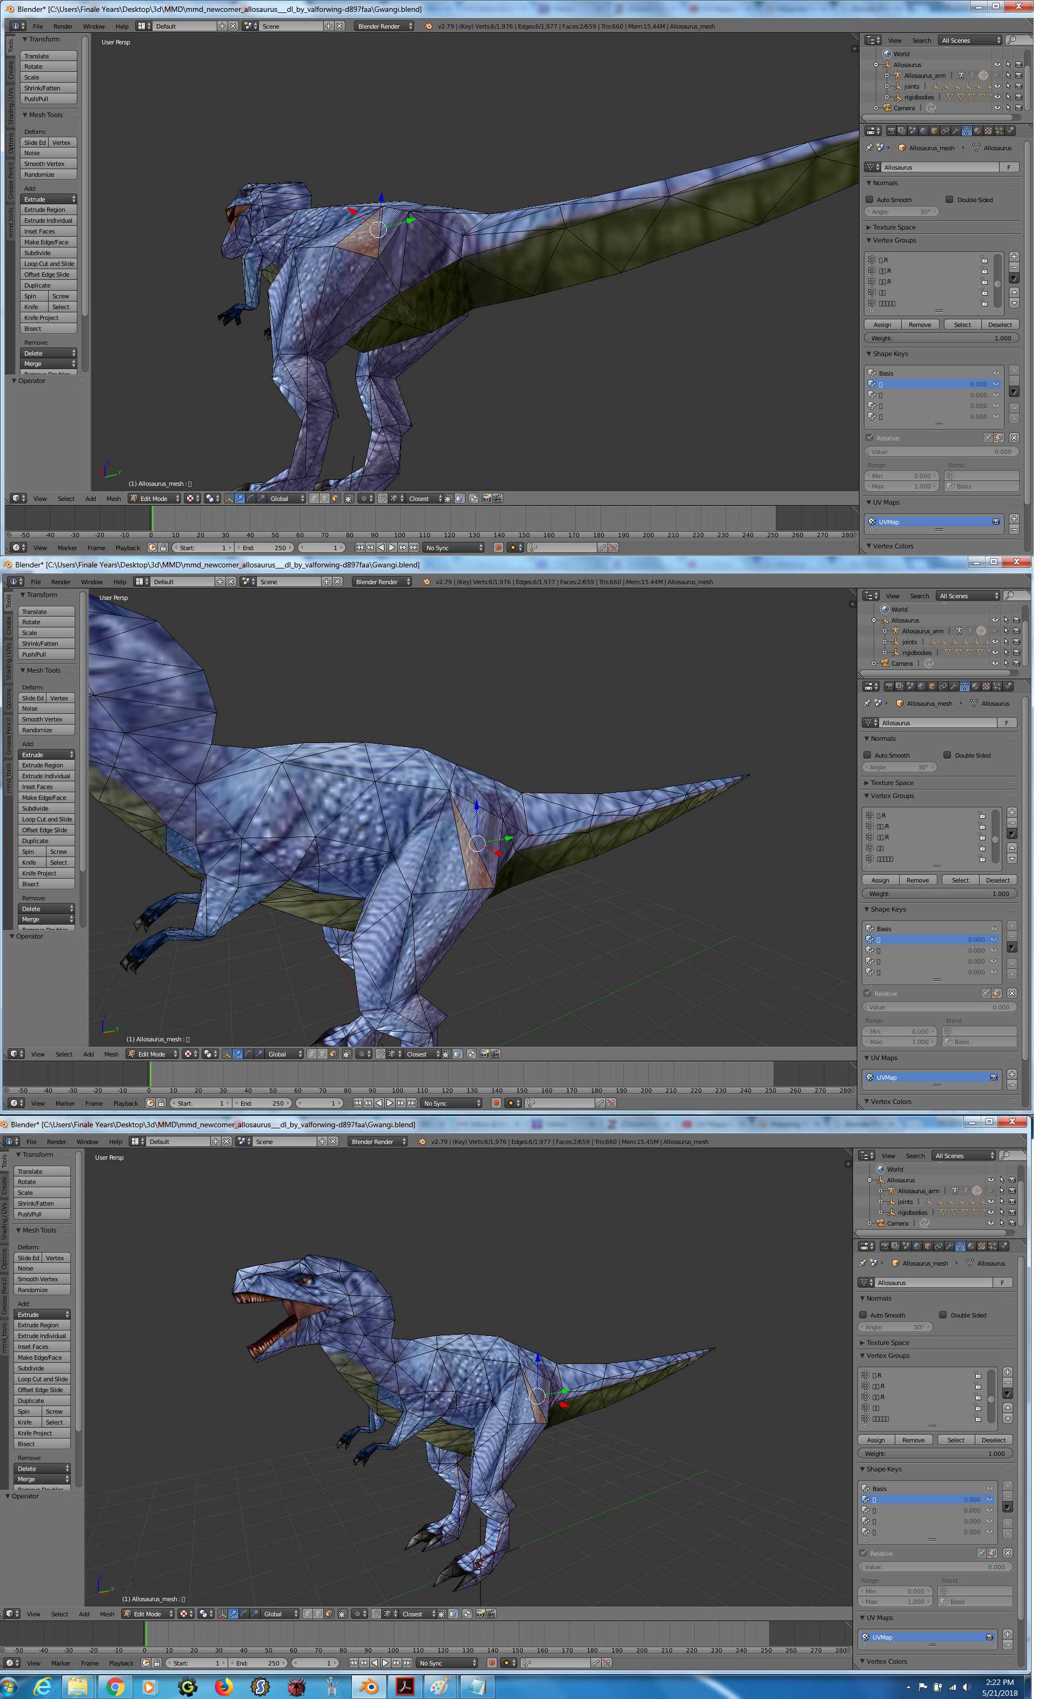This screenshot has height=1699, width=1038.
Task: Open Adobe Reader from taskbar
Action: (404, 1687)
